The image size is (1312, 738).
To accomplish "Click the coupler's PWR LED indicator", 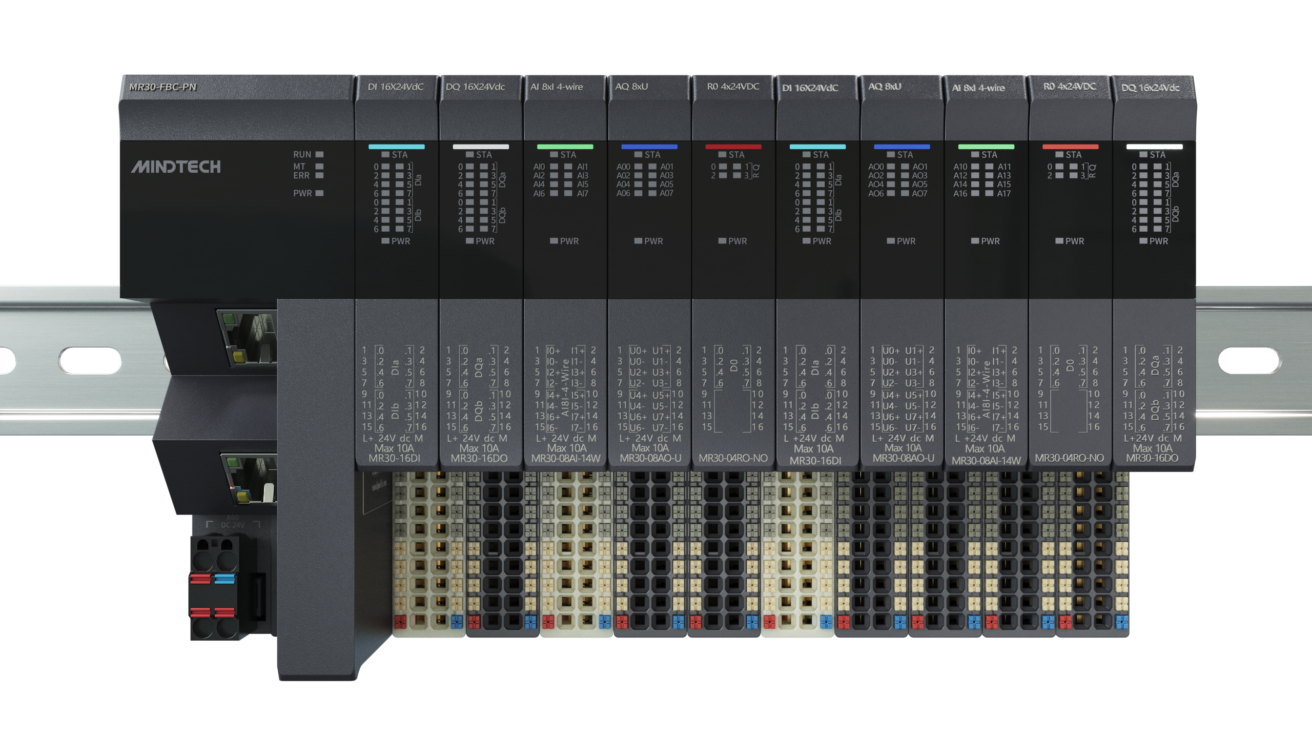I will [319, 193].
